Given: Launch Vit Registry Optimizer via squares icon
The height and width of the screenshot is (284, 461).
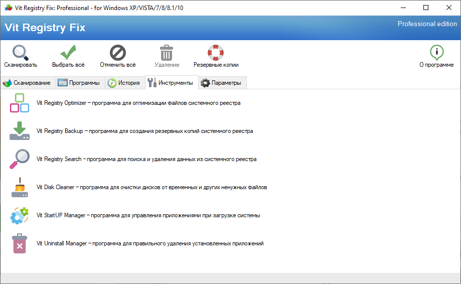Looking at the screenshot, I should coord(20,103).
